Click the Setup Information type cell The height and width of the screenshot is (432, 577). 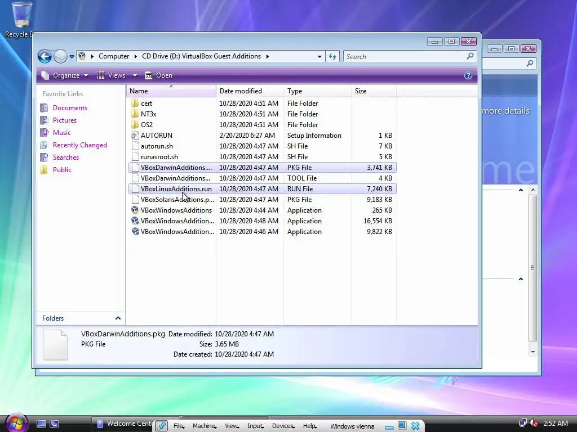click(314, 136)
